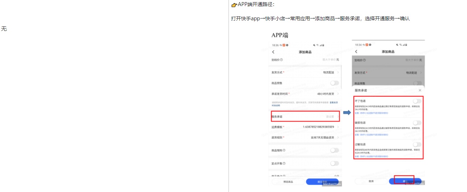Click blue 确认 button in the popup
The image size is (467, 192).
click(405, 181)
